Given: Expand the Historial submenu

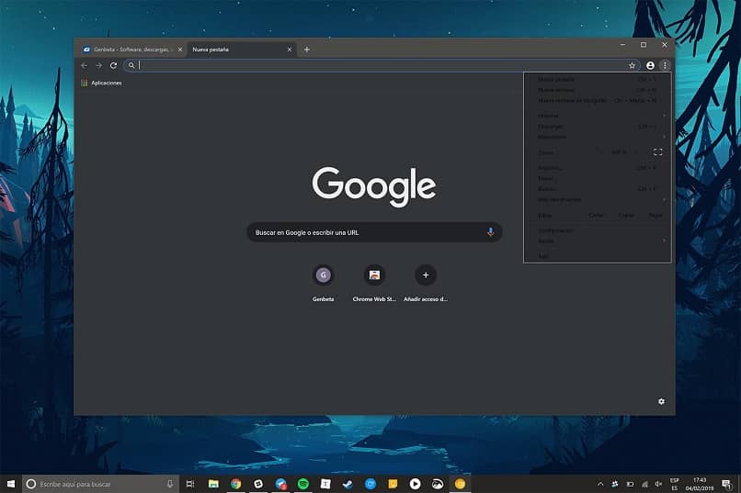Looking at the screenshot, I should pyautogui.click(x=598, y=116).
